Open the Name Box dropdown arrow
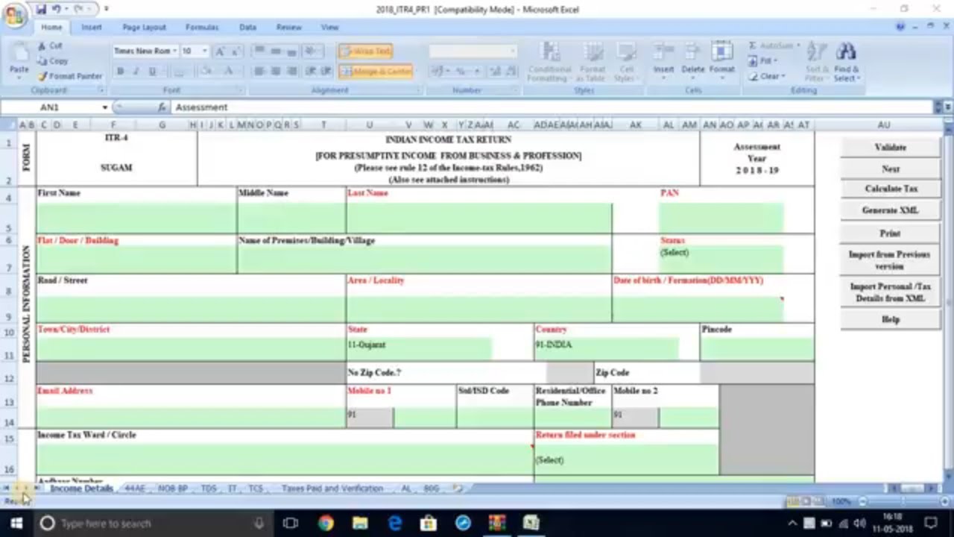The height and width of the screenshot is (537, 954). [x=105, y=107]
